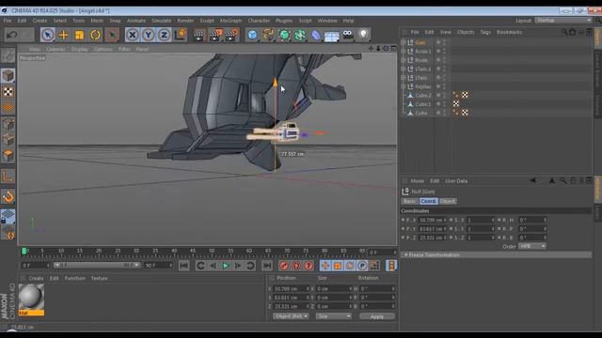
Task: Select the Mat material thumbnail
Action: 31,300
